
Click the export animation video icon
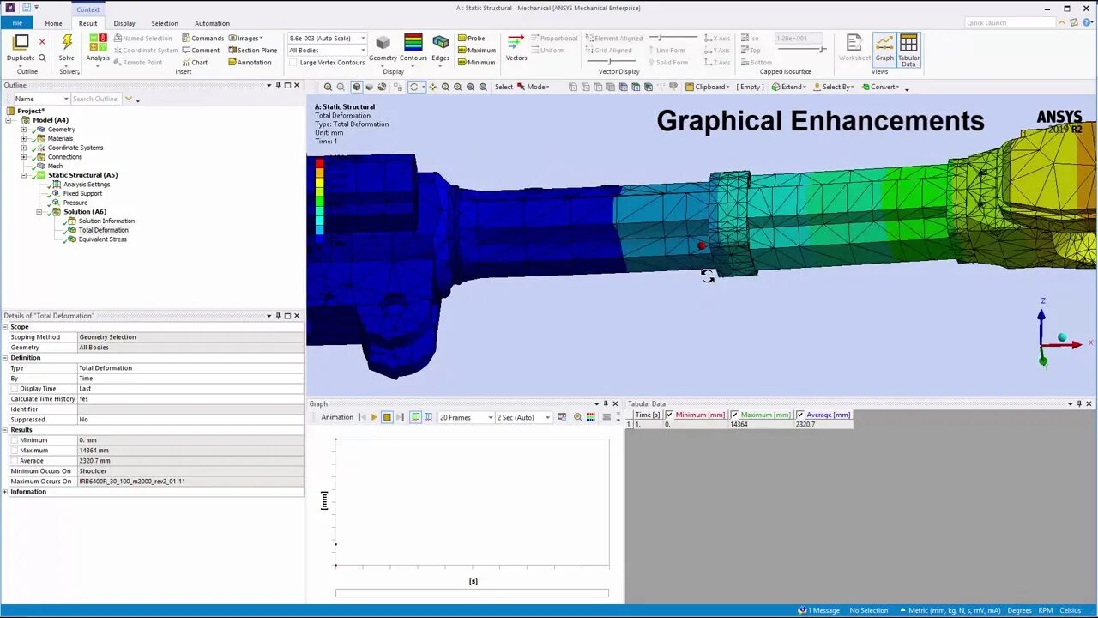point(562,417)
